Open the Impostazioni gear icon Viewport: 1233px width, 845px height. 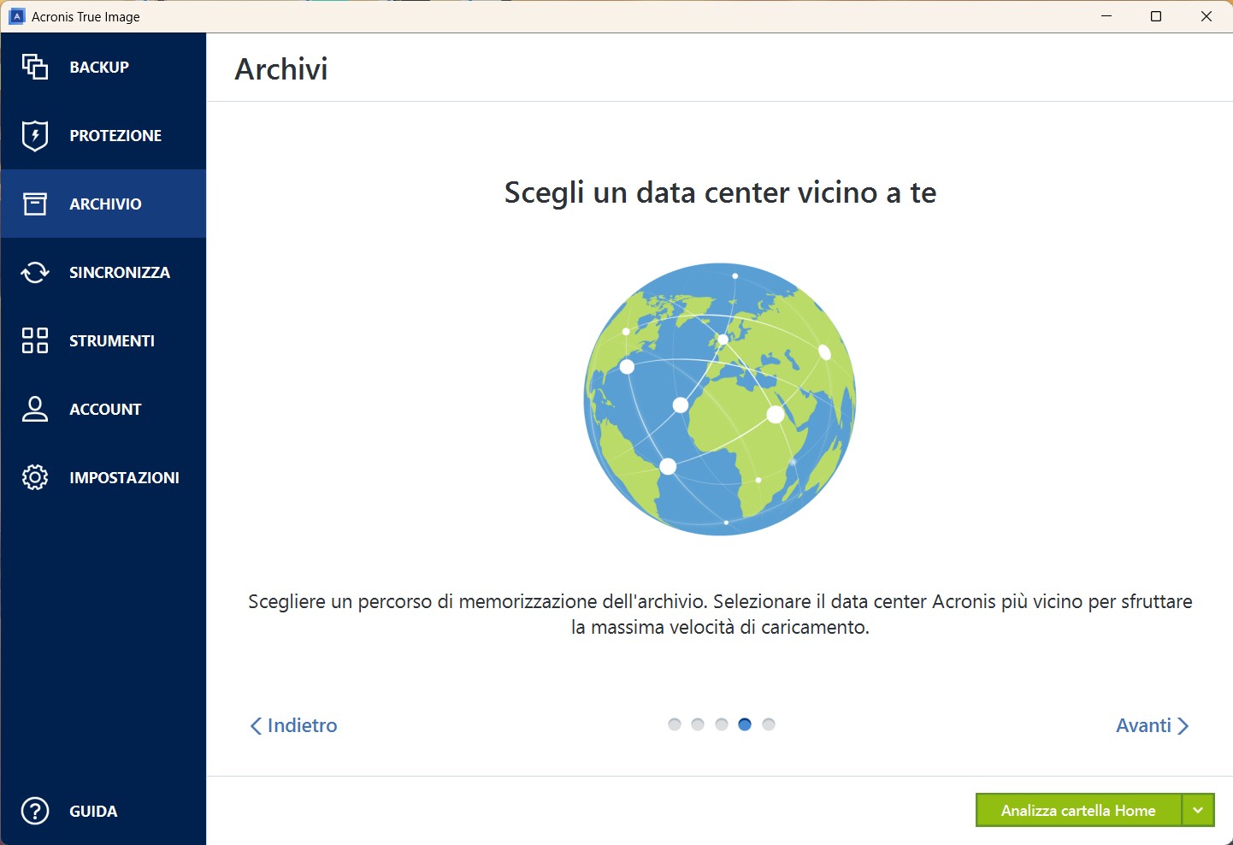pyautogui.click(x=35, y=477)
